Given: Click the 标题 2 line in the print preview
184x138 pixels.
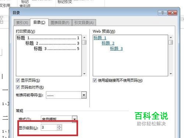Looking at the screenshot, I should 52,43.
